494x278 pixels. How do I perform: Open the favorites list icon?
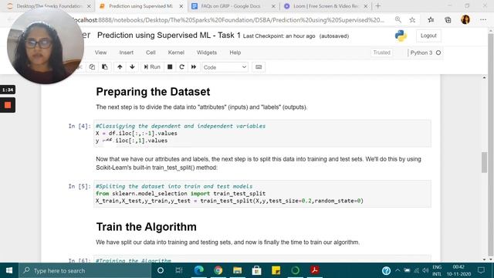click(431, 20)
